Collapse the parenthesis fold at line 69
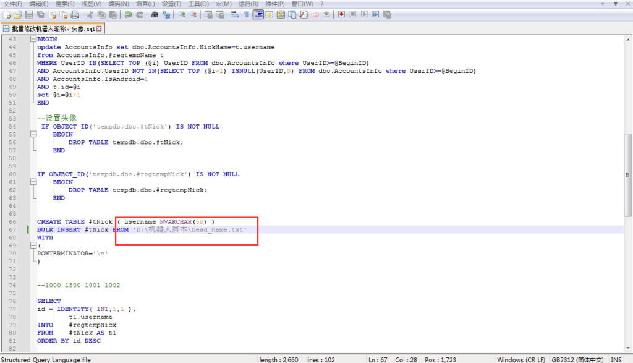633x363 pixels. point(33,246)
